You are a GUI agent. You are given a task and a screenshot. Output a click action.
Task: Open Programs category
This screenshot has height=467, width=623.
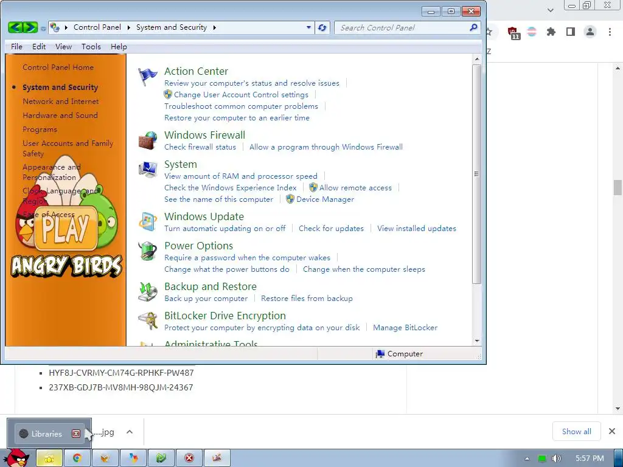click(40, 130)
